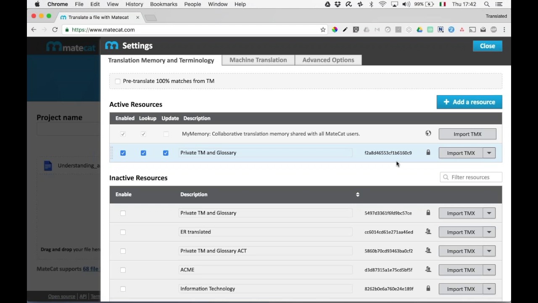This screenshot has width=538, height=303.
Task: Close the Settings panel
Action: coord(488,46)
